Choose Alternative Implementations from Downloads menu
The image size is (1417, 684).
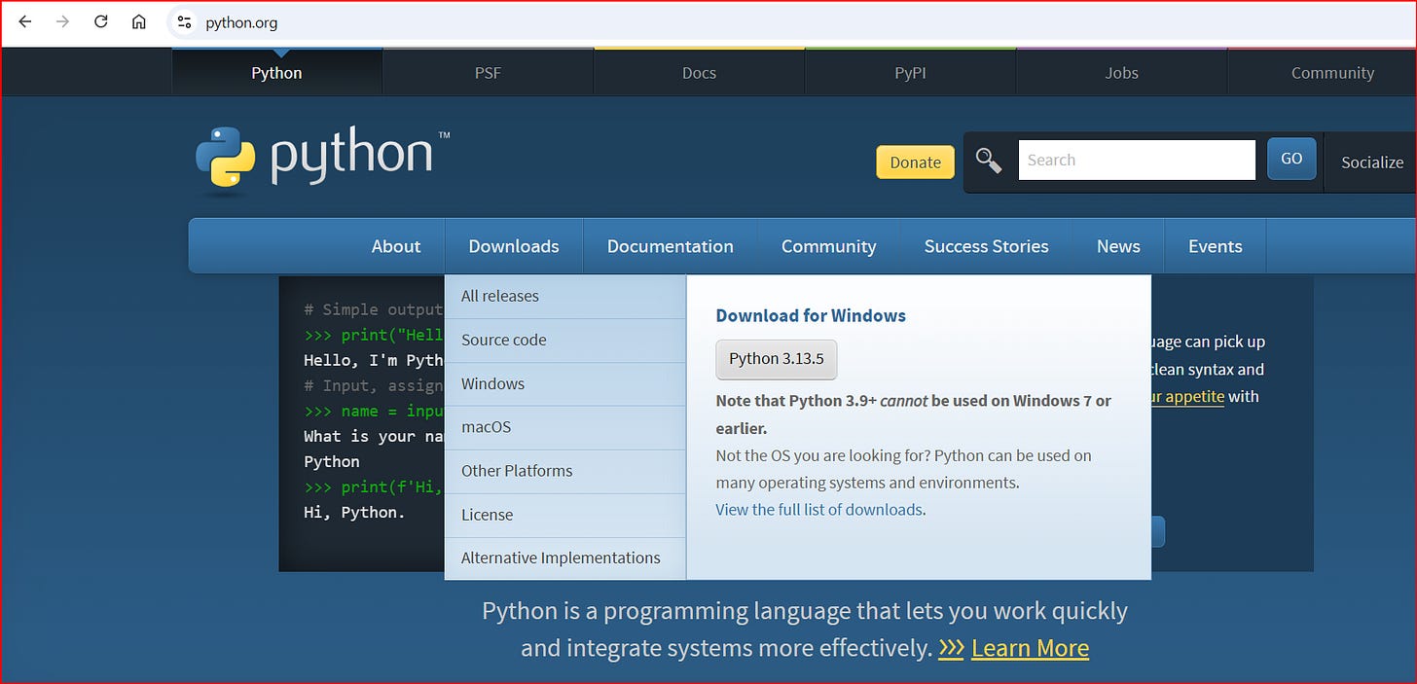pos(565,558)
